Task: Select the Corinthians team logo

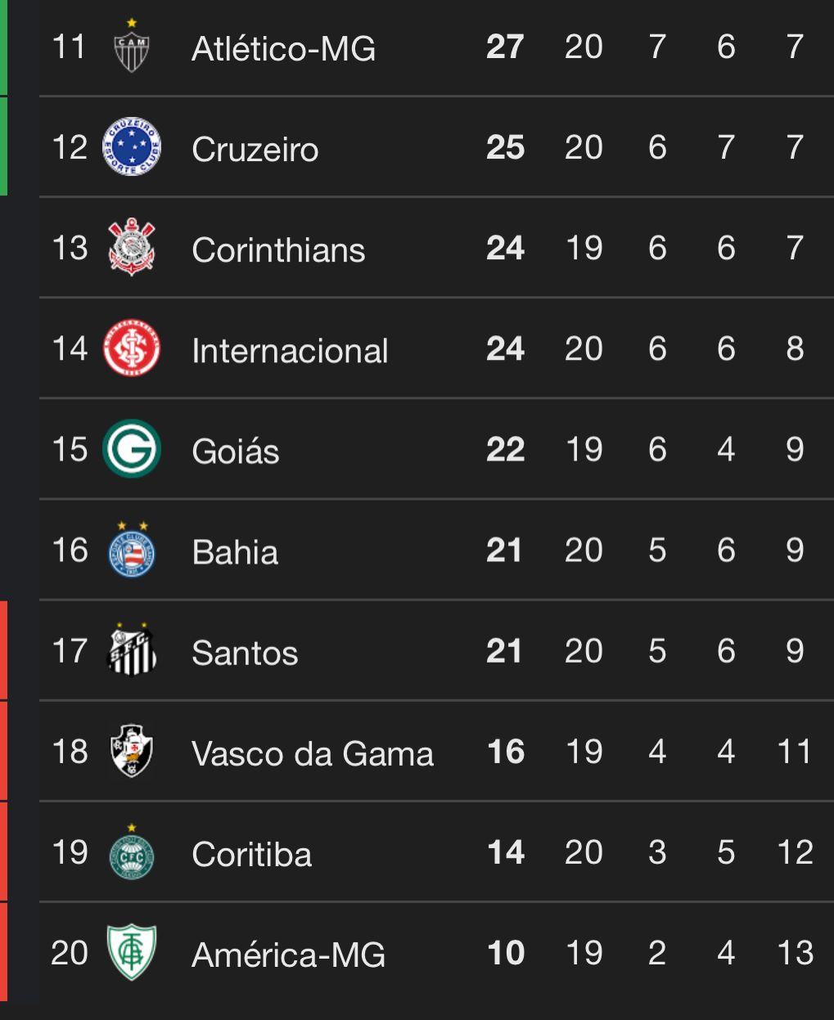Action: (x=132, y=247)
